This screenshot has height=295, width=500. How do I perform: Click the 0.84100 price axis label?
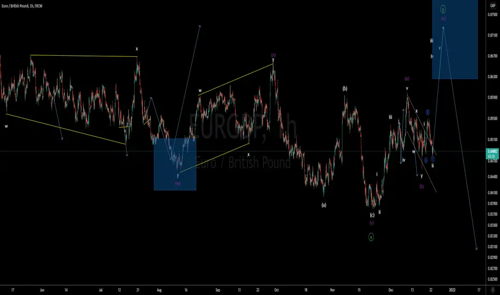(x=492, y=193)
